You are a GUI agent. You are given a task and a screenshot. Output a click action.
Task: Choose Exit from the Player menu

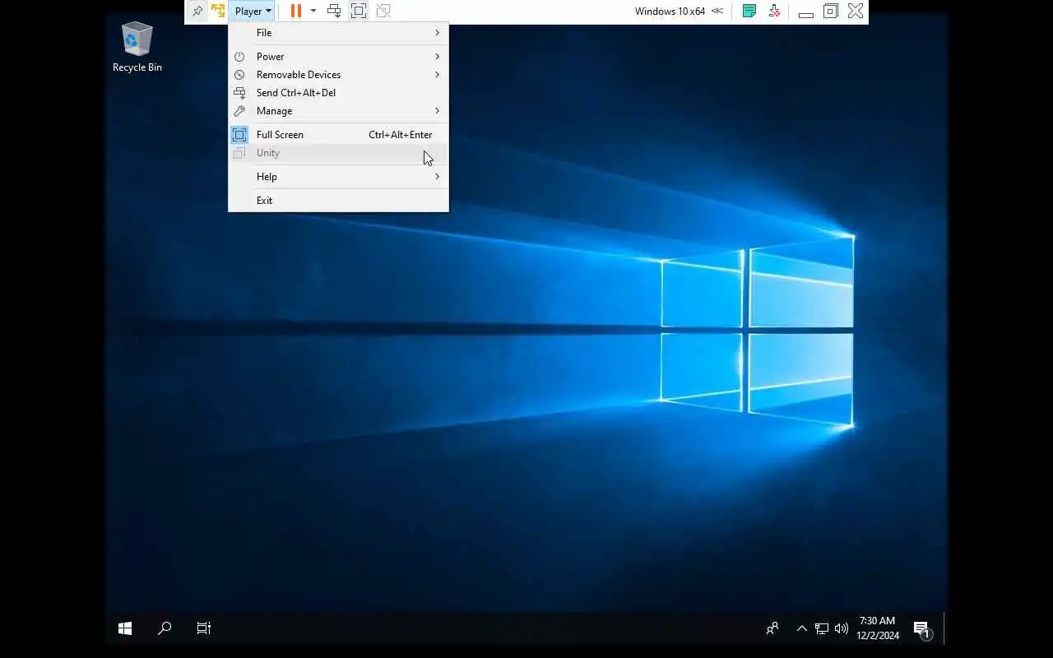(x=338, y=201)
